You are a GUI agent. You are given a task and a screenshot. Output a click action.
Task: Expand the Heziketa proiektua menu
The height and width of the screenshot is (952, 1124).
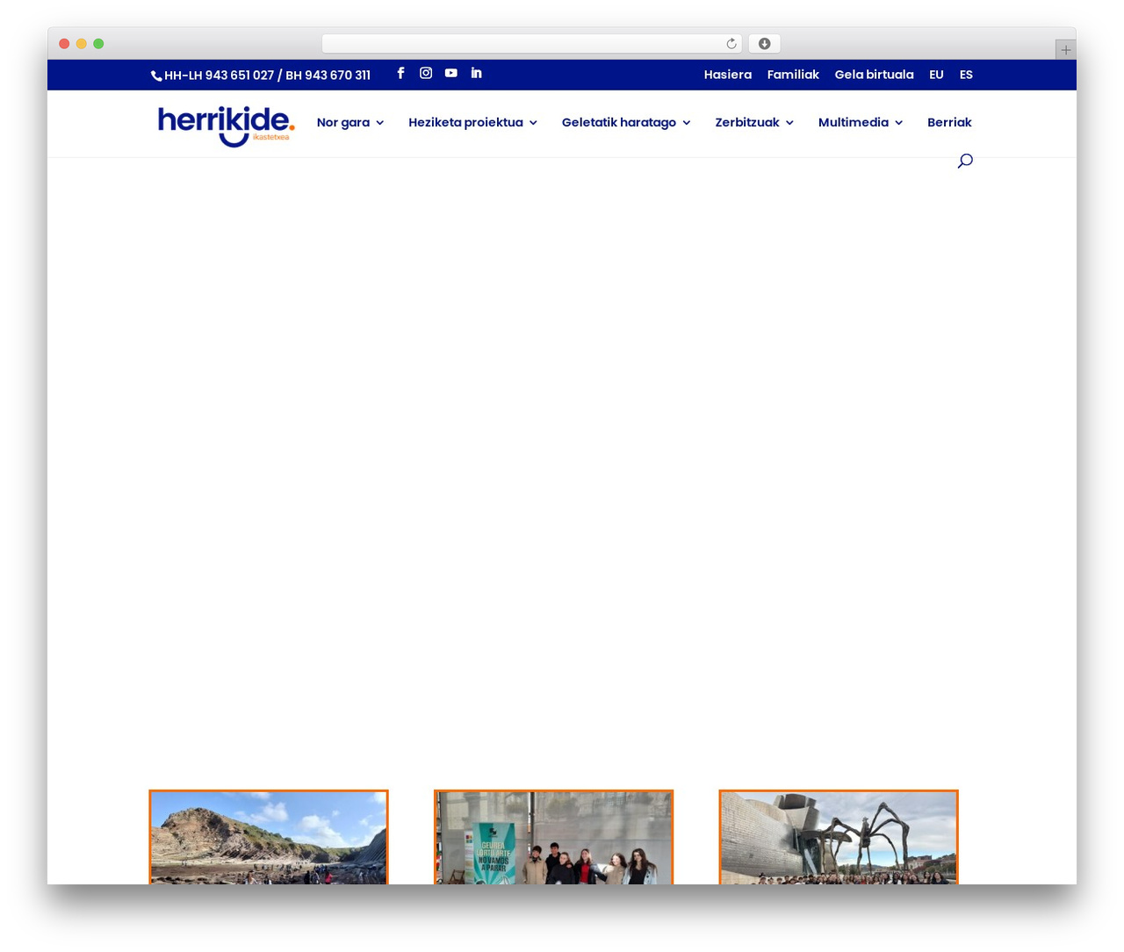click(472, 123)
